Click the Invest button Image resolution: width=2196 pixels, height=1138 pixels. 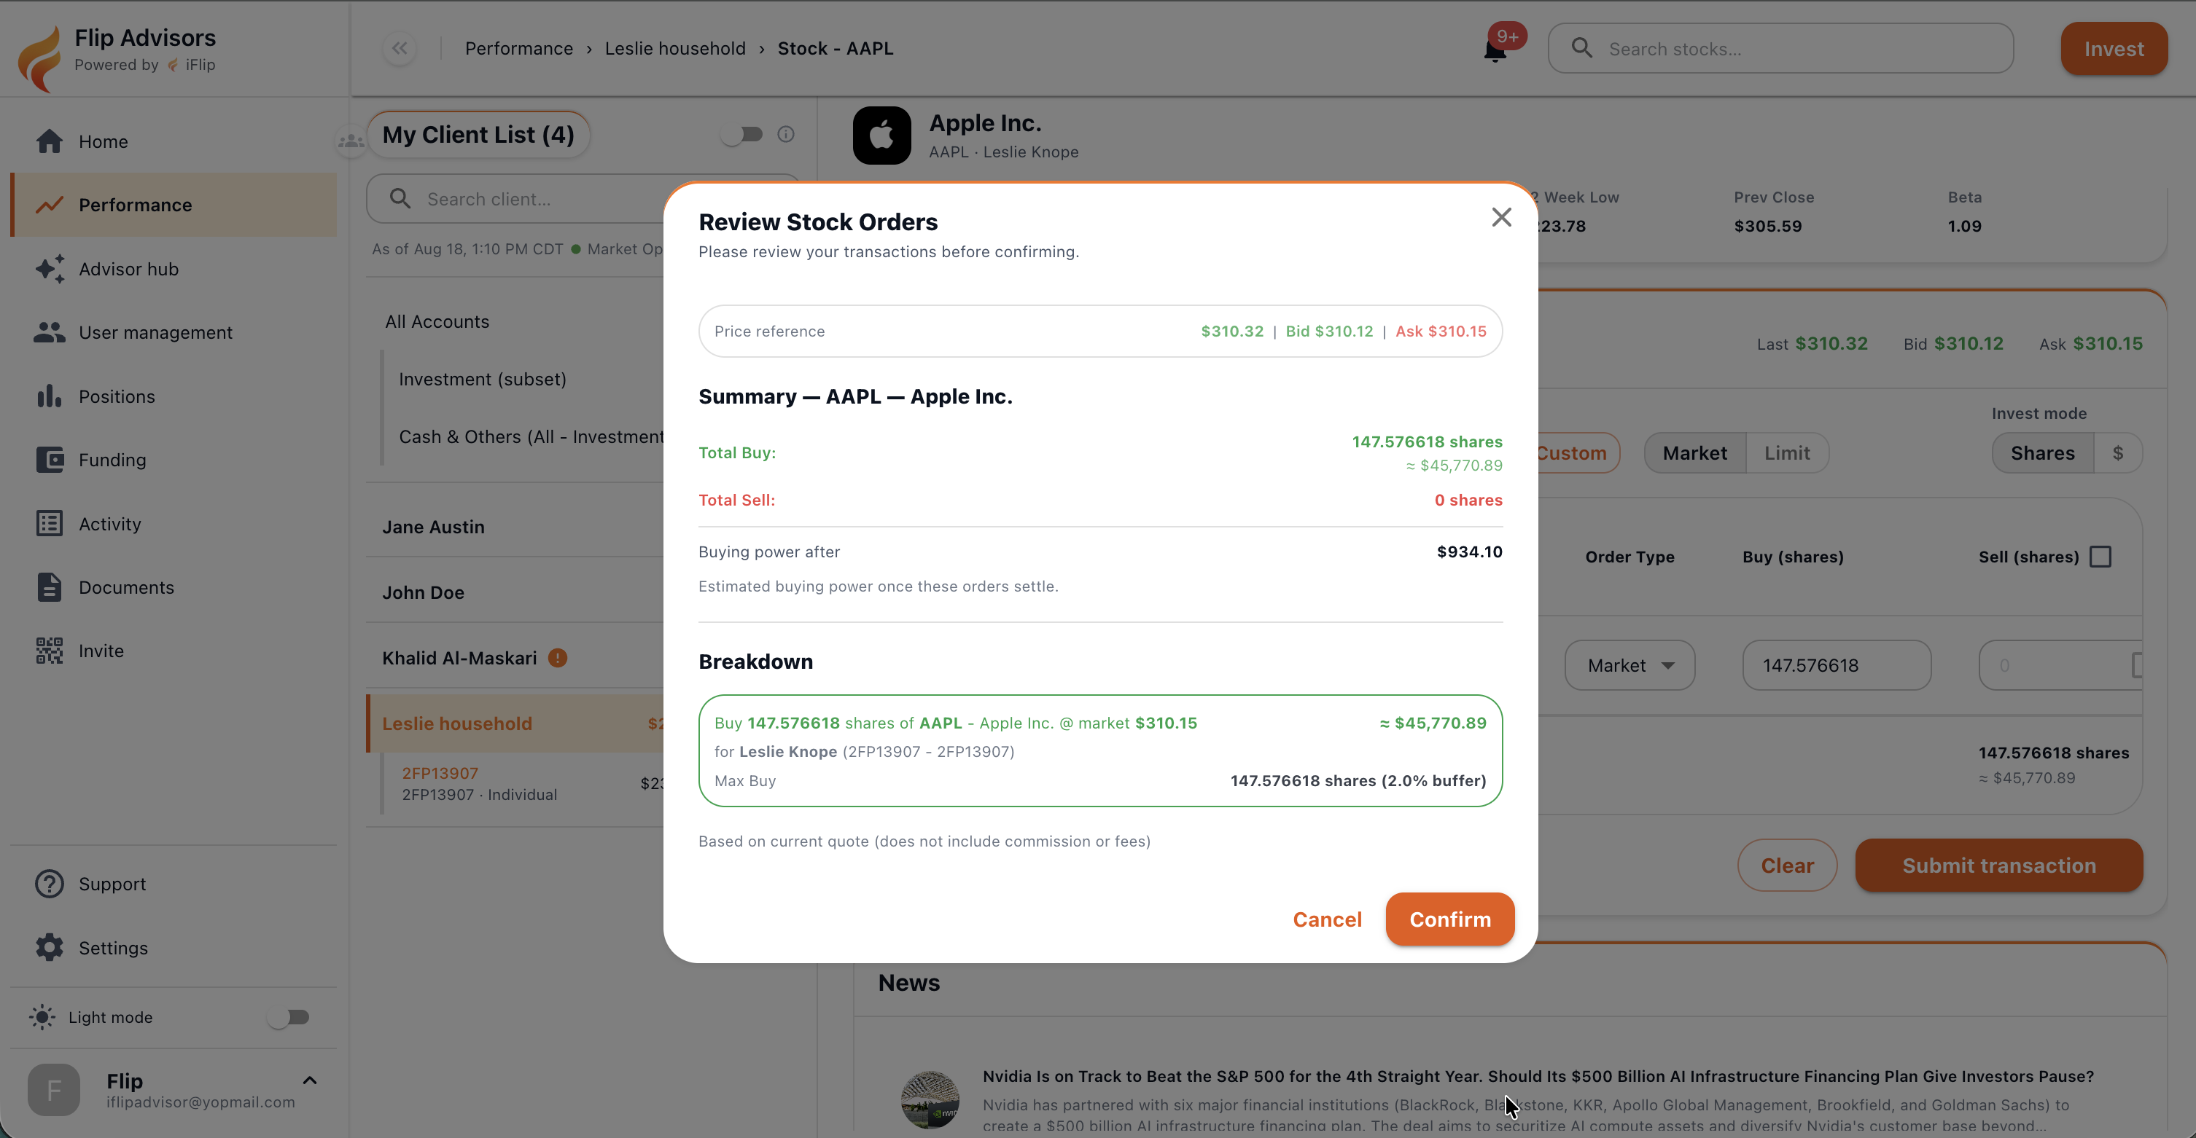(2114, 49)
